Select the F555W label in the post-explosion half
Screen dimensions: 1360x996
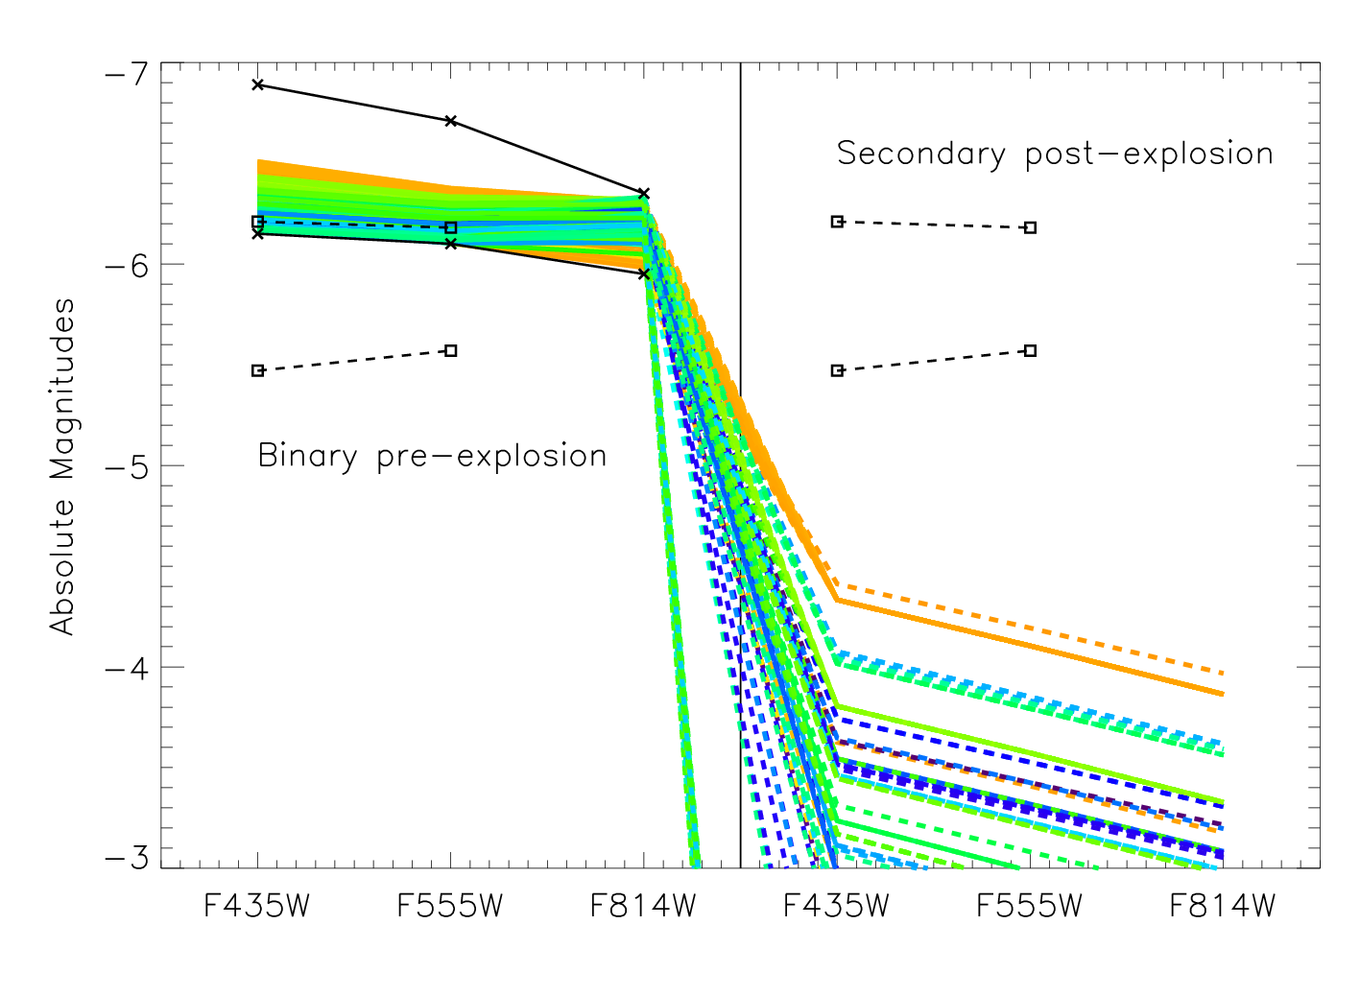coord(1030,906)
